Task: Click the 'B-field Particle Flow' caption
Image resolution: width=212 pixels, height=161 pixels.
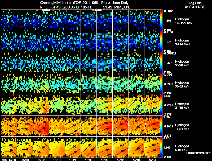Action: pos(198,153)
